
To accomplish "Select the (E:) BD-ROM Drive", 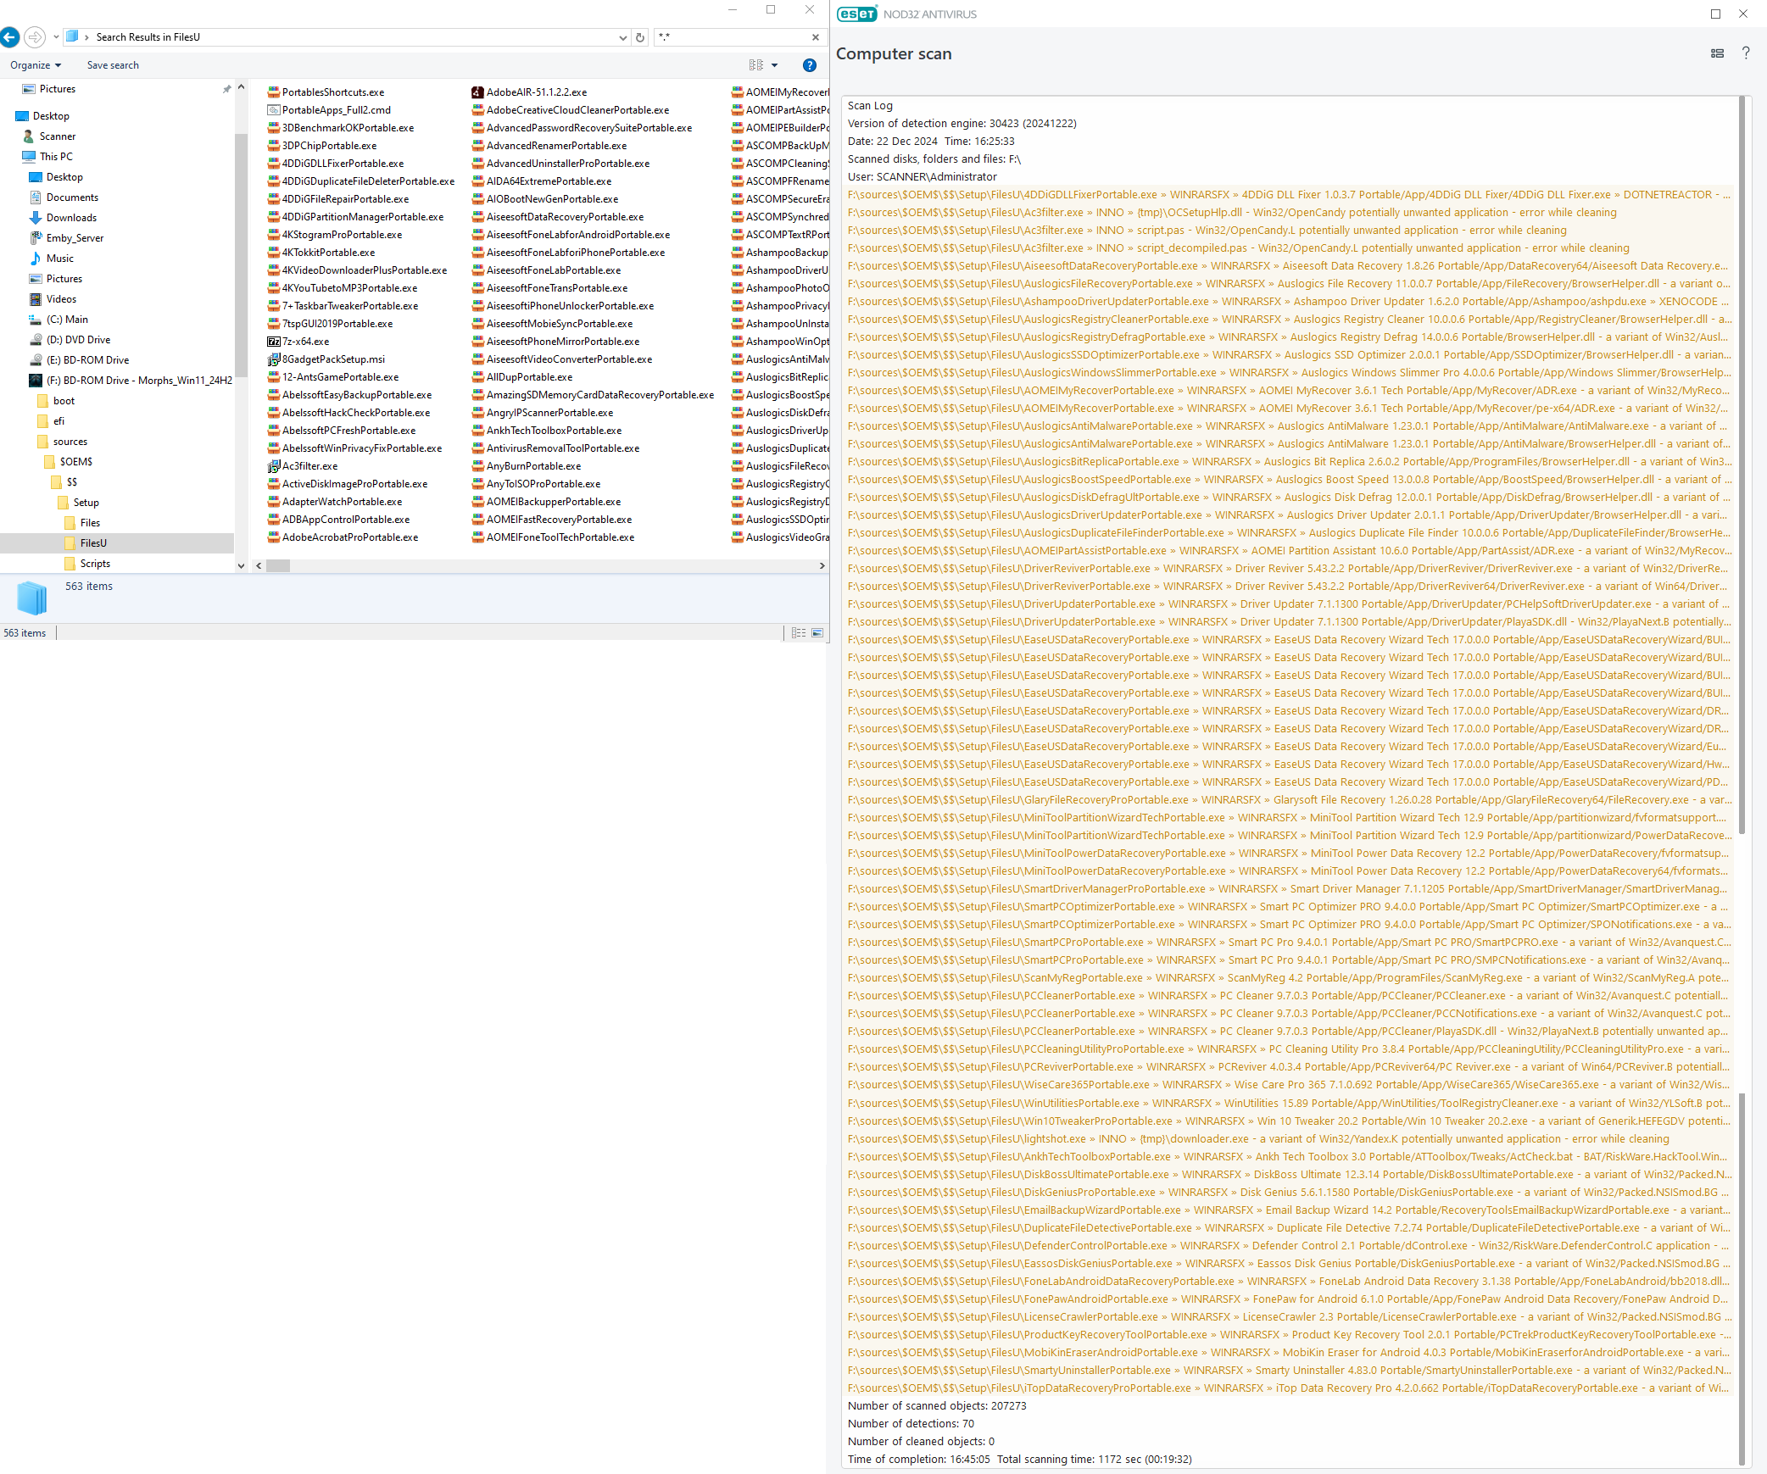I will pyautogui.click(x=87, y=360).
